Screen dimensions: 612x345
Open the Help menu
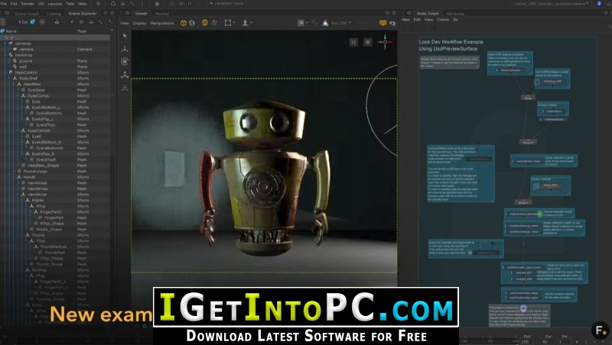83,4
